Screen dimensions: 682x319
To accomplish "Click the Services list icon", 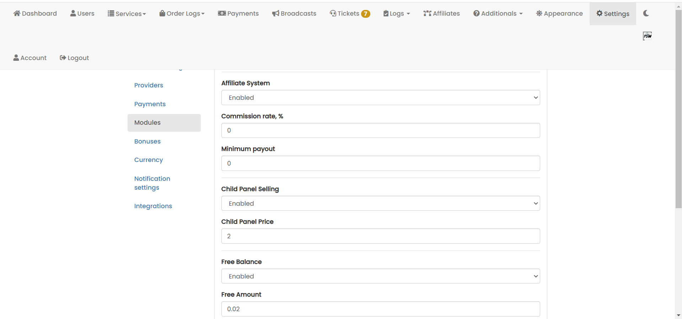I will coord(111,13).
